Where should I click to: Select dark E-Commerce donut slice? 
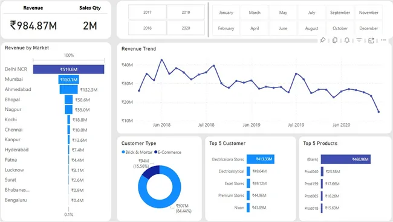[x=152, y=171]
